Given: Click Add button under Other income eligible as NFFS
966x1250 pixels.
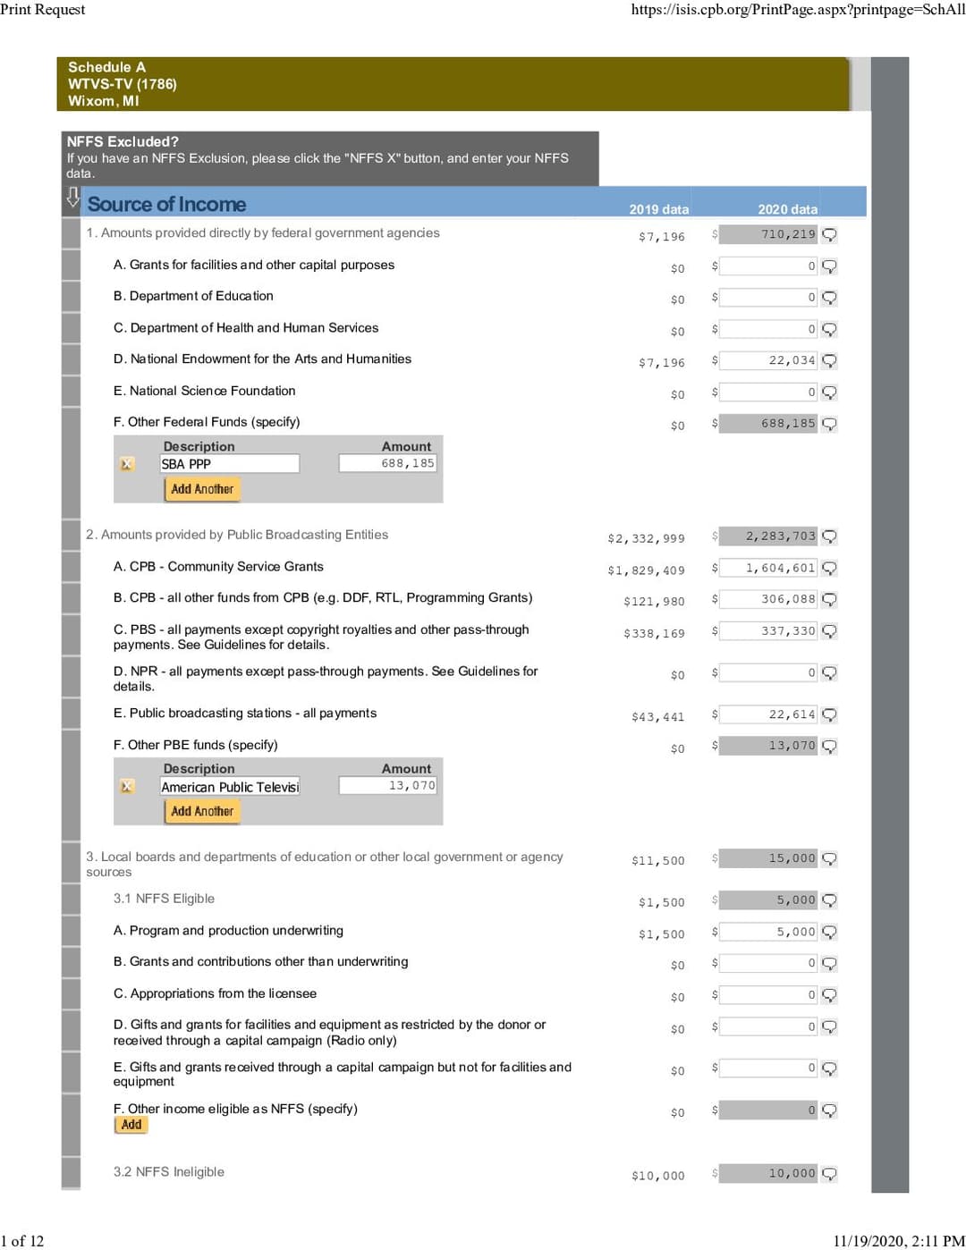Looking at the screenshot, I should pos(131,1125).
